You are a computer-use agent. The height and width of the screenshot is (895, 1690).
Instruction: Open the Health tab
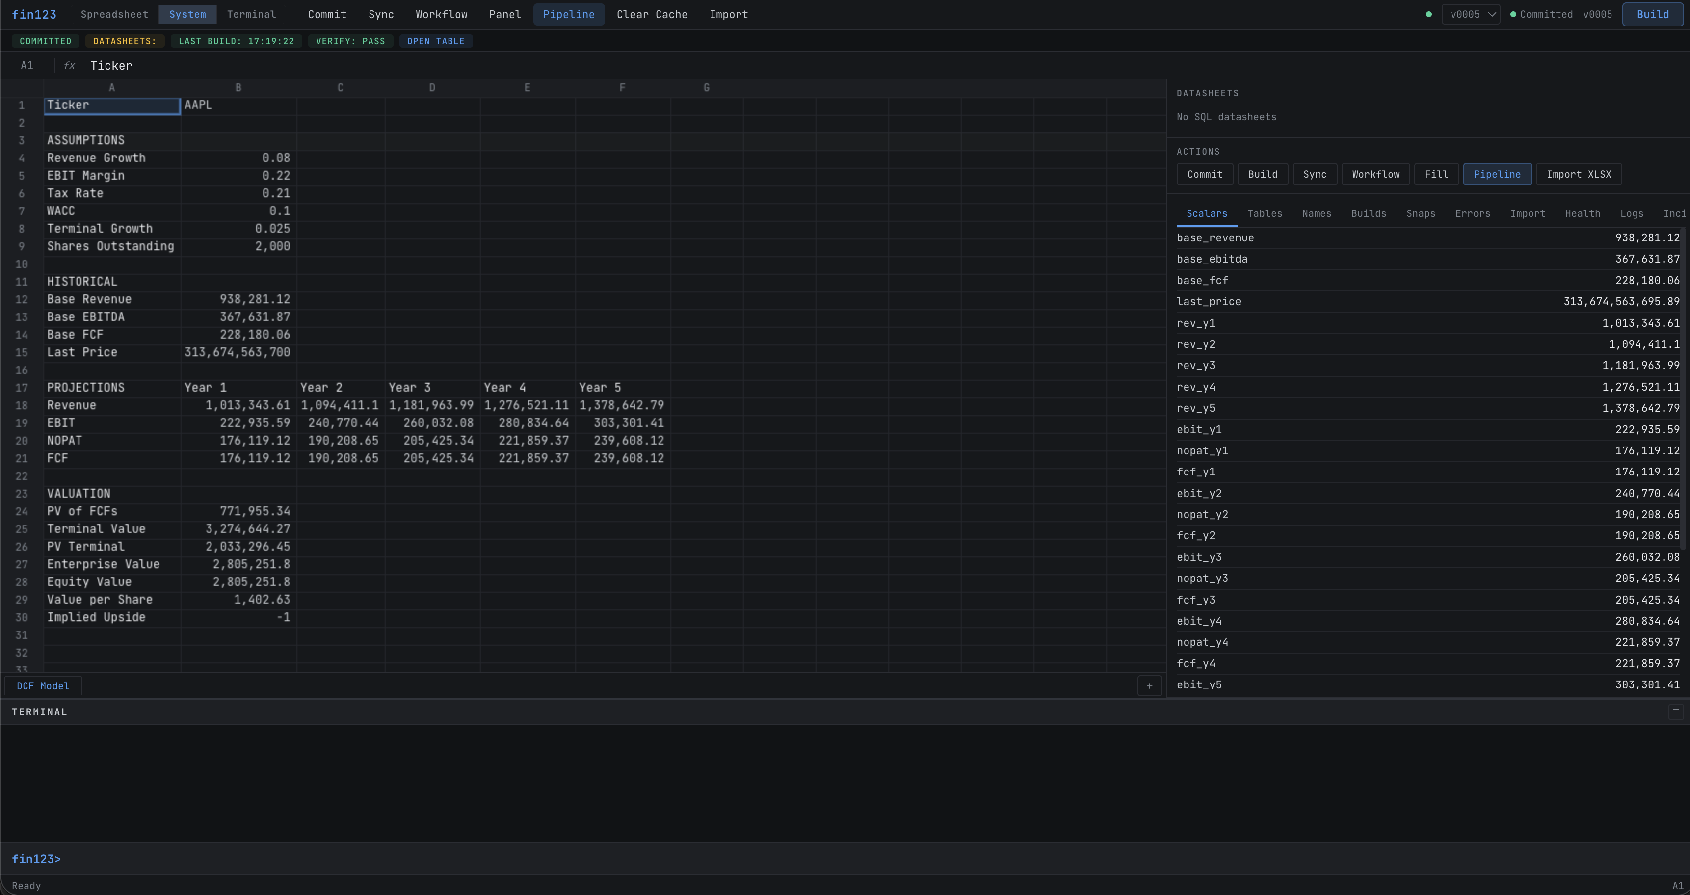[x=1583, y=214]
